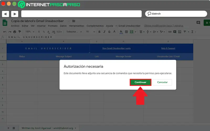Undo the last action

[5, 32]
